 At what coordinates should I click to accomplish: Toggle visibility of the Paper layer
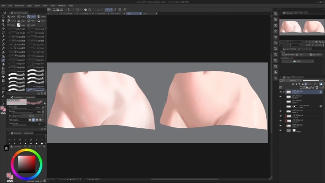[x=280, y=130]
